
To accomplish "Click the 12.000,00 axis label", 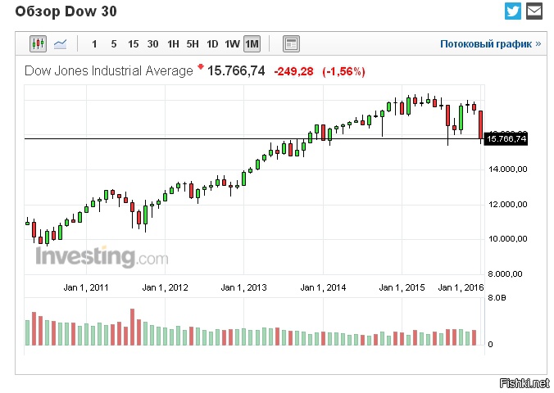I will click(508, 204).
